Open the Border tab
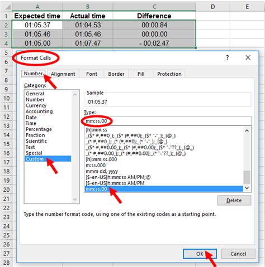Screen dimensions: 265x267 (116, 74)
